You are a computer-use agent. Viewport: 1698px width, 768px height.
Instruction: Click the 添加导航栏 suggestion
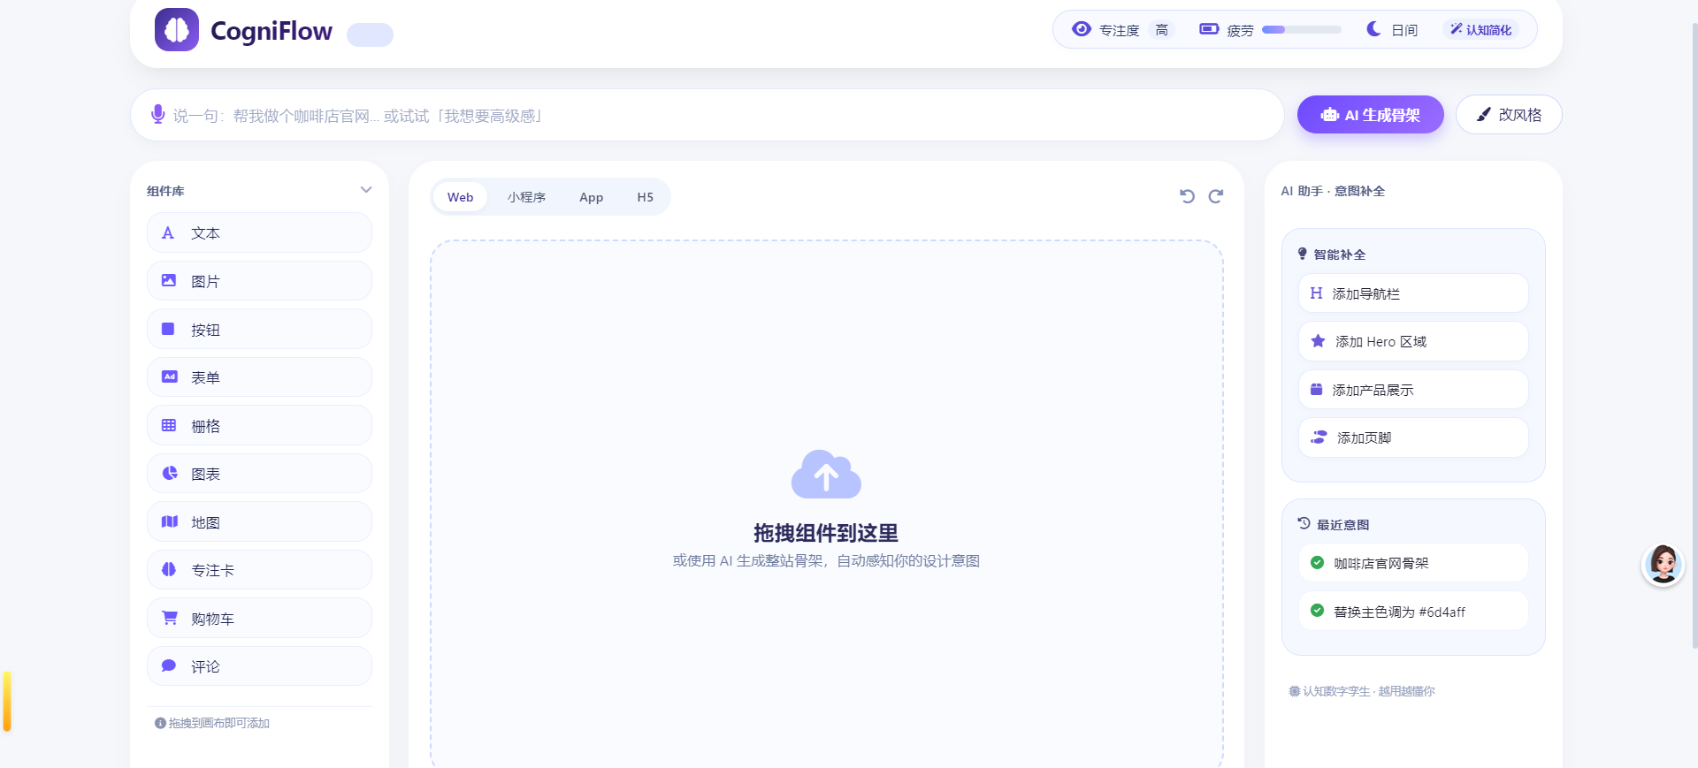coord(1413,293)
